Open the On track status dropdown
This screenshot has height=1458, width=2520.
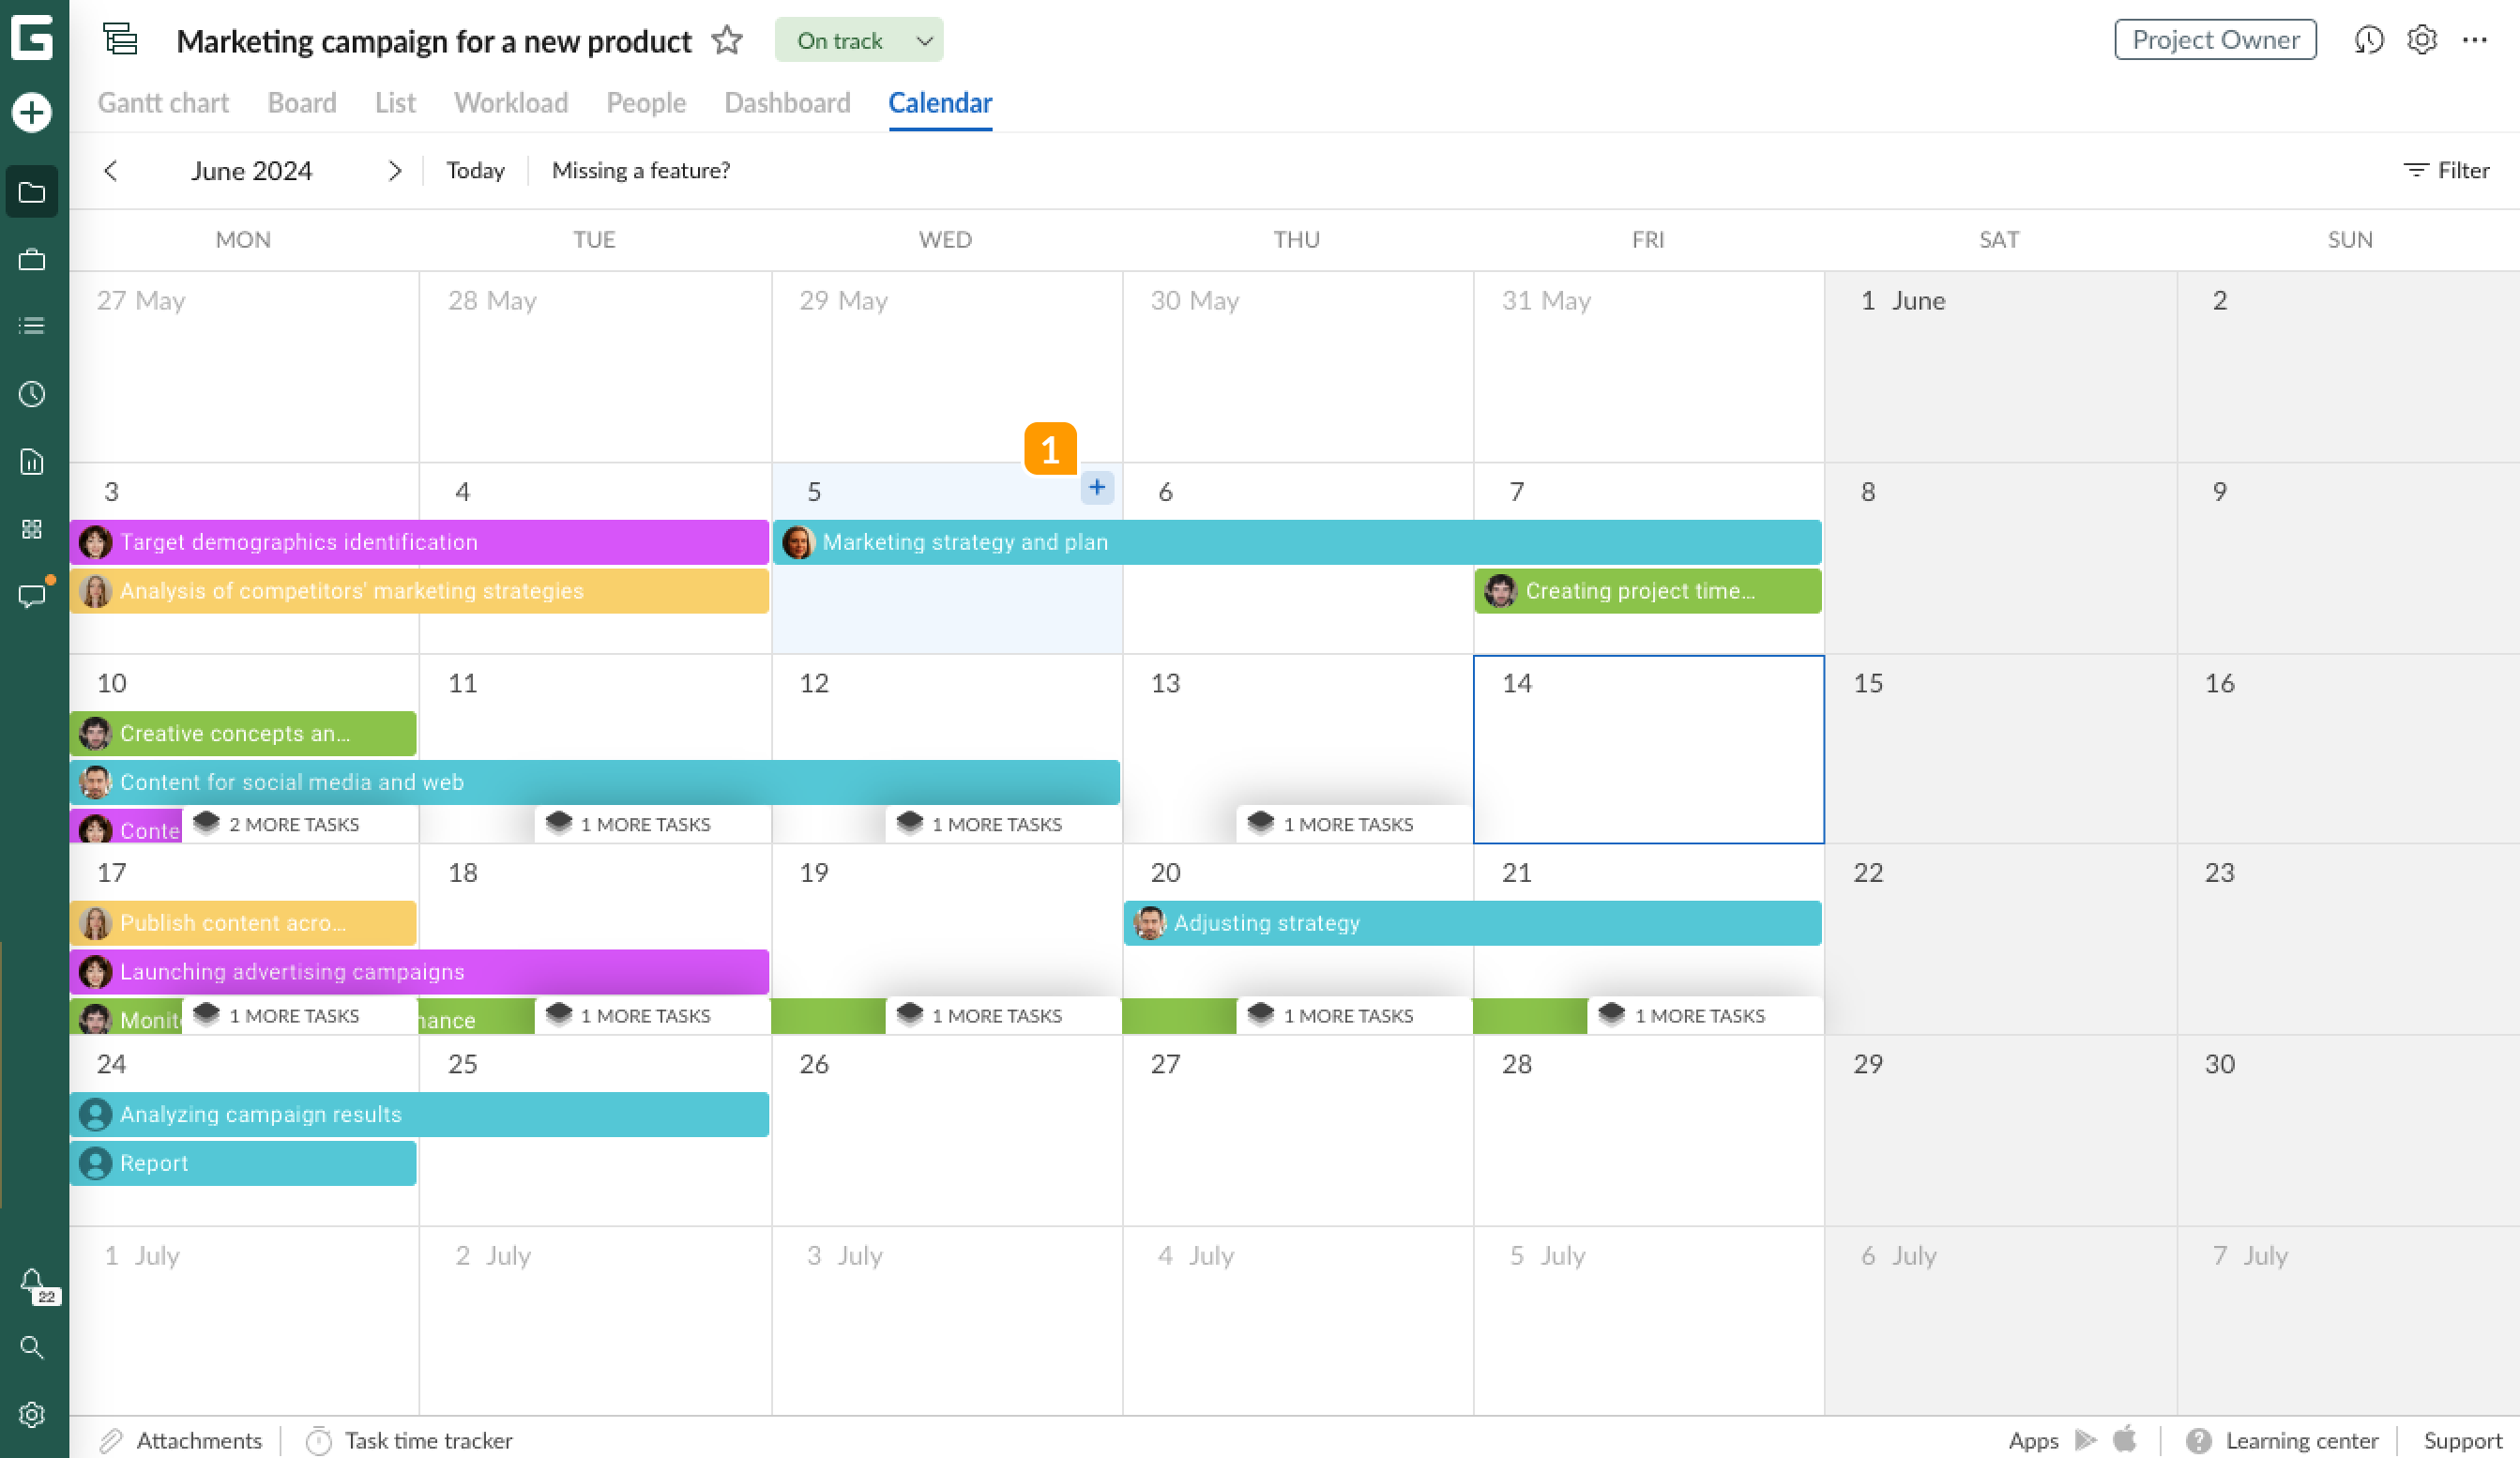[858, 40]
